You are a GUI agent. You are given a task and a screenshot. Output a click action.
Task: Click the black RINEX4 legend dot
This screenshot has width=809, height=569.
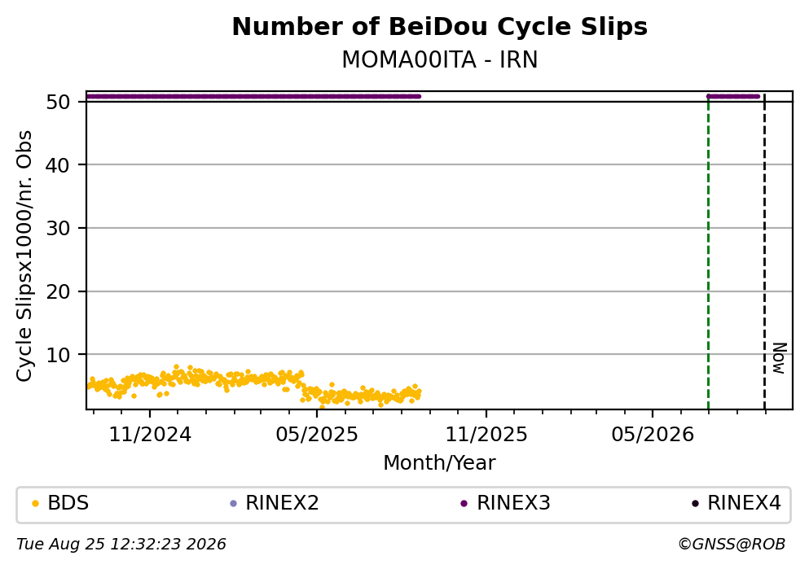[695, 504]
